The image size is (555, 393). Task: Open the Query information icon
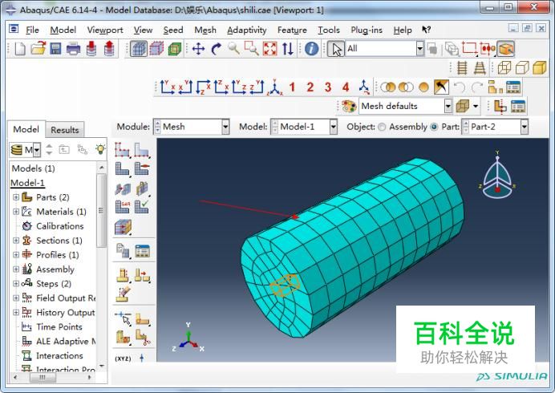[311, 48]
